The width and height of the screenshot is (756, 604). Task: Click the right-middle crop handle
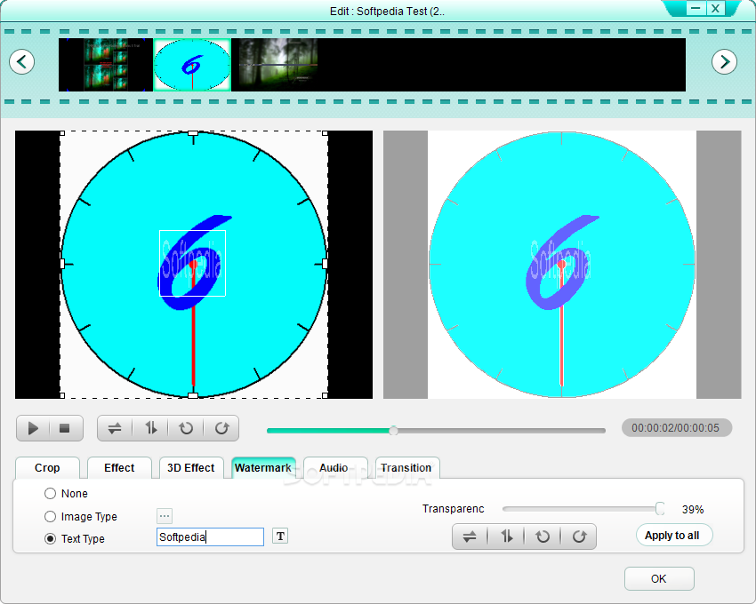[325, 264]
